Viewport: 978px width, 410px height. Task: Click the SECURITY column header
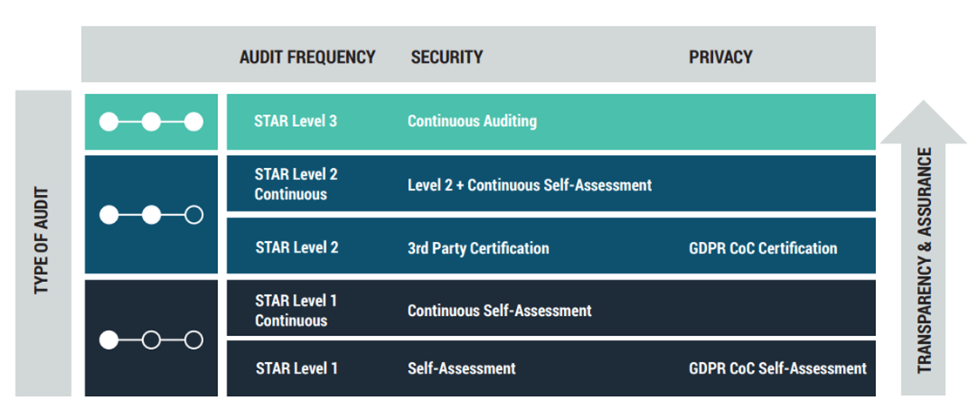pos(446,57)
